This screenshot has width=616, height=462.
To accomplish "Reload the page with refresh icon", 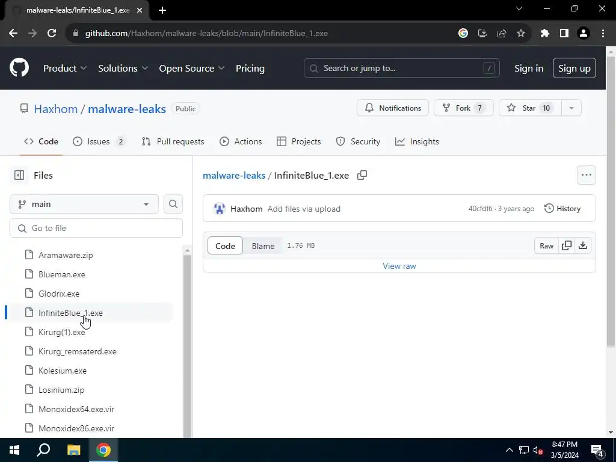I will (x=52, y=34).
